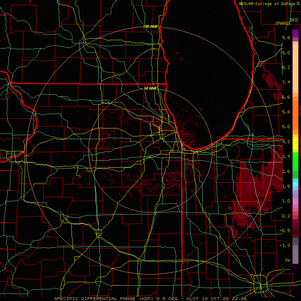
Task: Click the TH threshold label
Action: tap(287, 261)
